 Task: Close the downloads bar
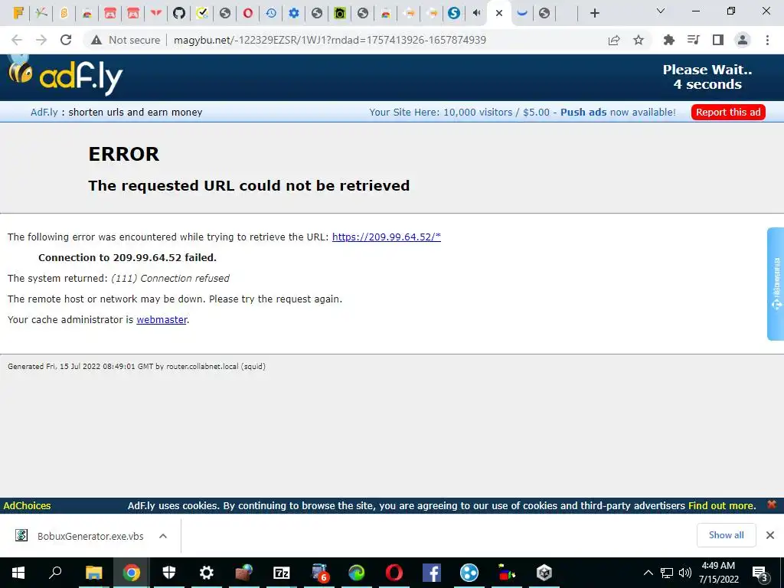point(770,535)
